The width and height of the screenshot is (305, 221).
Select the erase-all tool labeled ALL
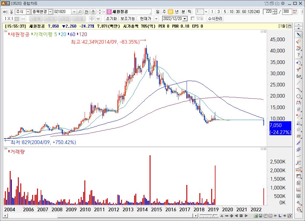pos(299,48)
